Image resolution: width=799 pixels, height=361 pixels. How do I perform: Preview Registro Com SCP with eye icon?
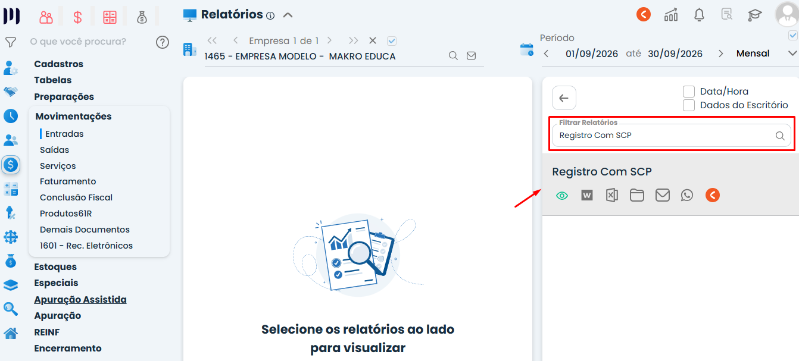tap(562, 195)
